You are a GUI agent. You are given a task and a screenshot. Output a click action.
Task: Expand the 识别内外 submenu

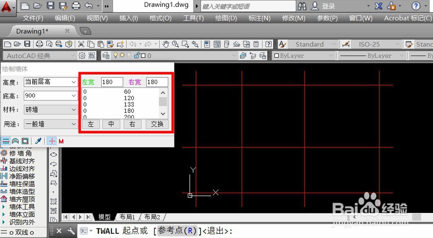pyautogui.click(x=18, y=222)
